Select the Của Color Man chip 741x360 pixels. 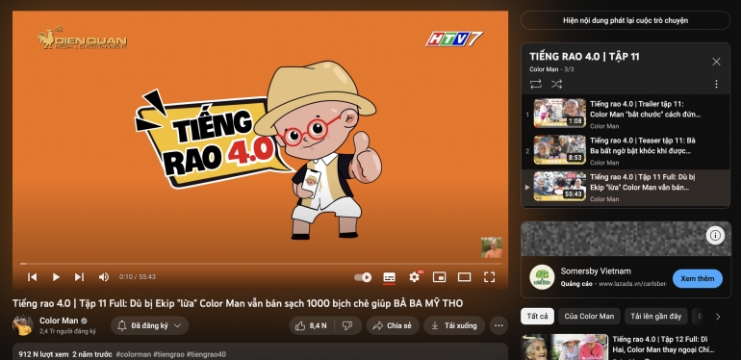[589, 316]
